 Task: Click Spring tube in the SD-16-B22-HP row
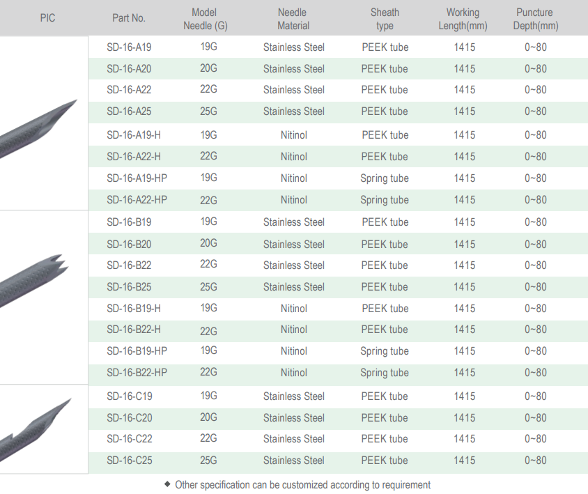[385, 373]
